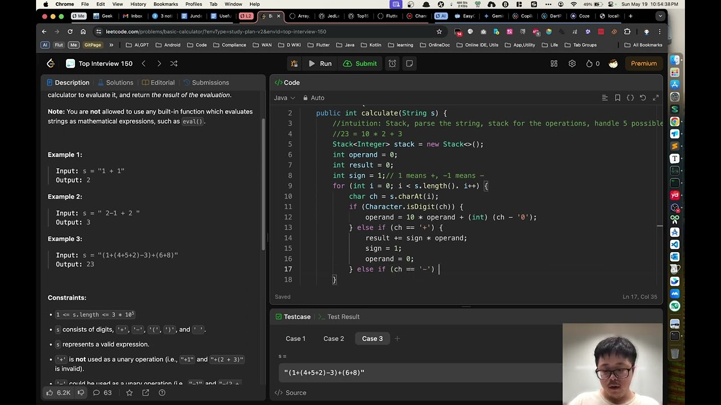
Task: Open the sticky note icon
Action: pyautogui.click(x=410, y=64)
